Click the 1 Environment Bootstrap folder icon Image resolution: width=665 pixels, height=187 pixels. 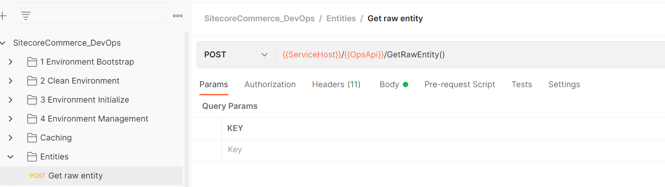[32, 62]
